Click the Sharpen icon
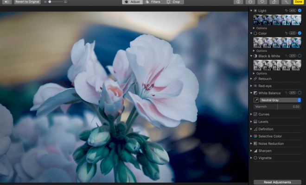The image size is (306, 185). point(255,151)
